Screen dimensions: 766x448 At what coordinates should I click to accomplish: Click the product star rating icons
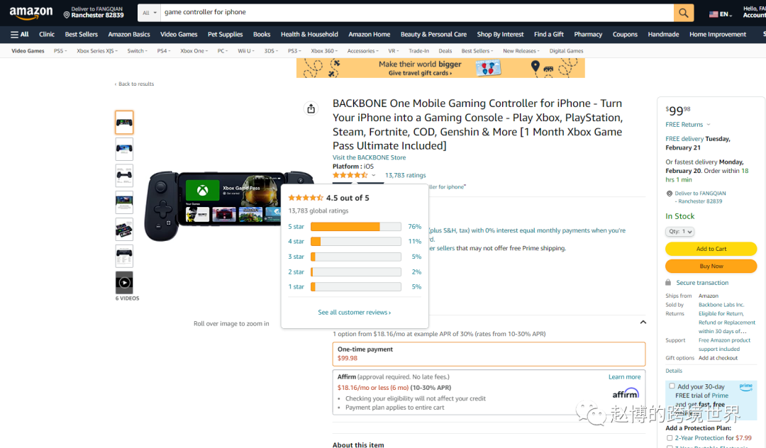point(350,175)
